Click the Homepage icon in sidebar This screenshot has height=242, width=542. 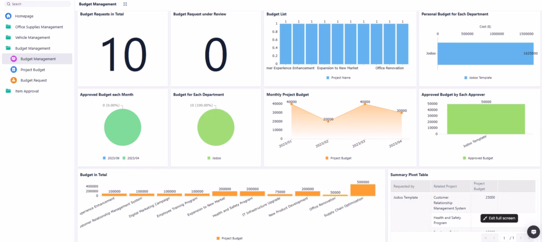[x=8, y=16]
